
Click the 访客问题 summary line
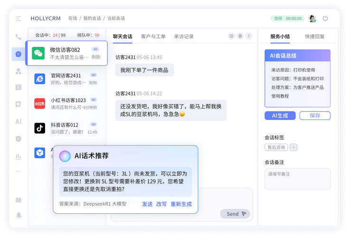[298, 79]
